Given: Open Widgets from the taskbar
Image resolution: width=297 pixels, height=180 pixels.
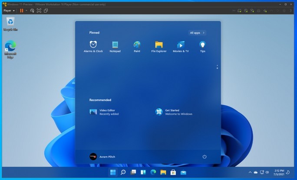Looking at the screenshot, I should point(143,172).
